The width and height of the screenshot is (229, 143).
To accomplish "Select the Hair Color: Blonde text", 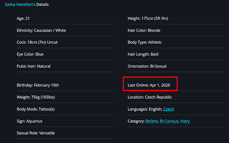I will [x=144, y=30].
